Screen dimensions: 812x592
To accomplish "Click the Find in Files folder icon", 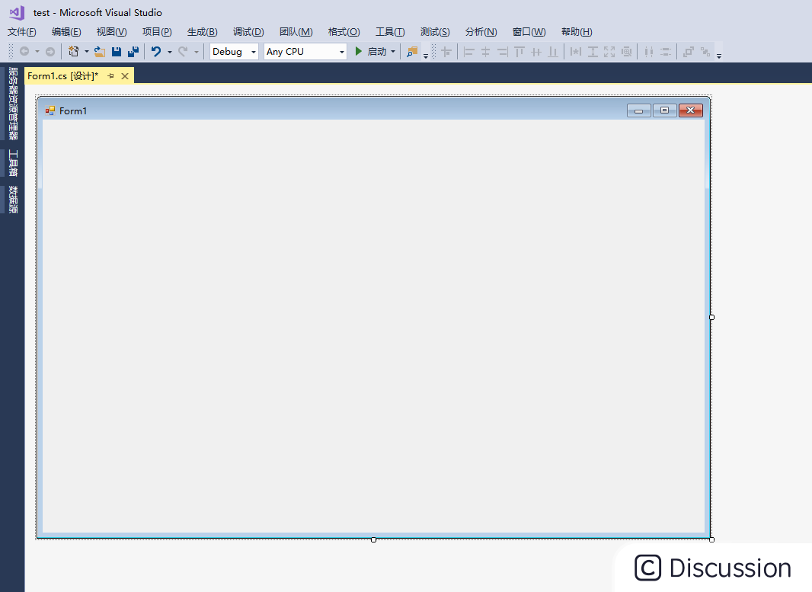I will click(412, 51).
